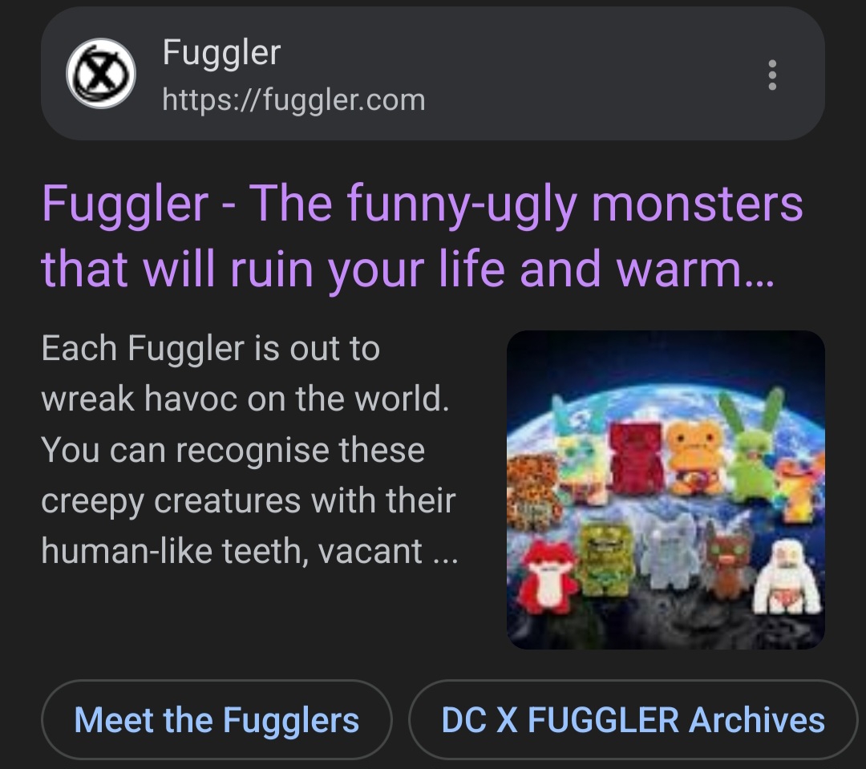Tap the Meet the Fugglers chip
866x769 pixels.
(216, 720)
